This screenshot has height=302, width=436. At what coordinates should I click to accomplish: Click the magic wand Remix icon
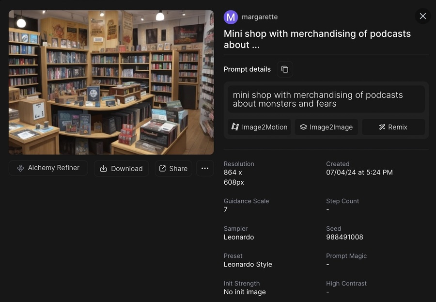coord(382,127)
